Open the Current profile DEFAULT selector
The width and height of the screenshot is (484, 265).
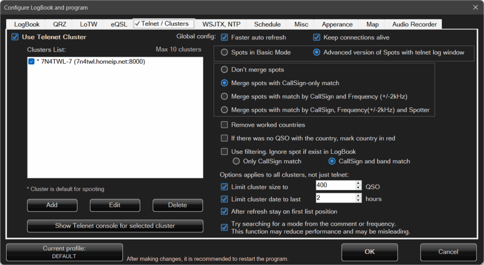tap(64, 252)
